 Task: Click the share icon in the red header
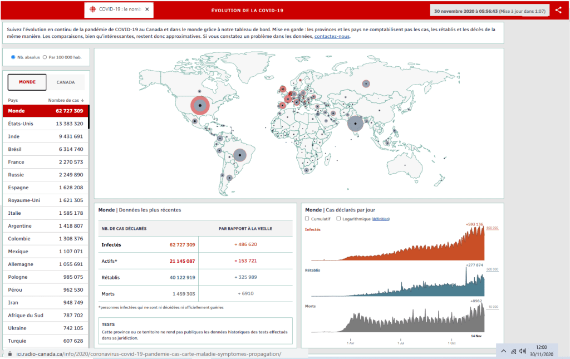558,10
